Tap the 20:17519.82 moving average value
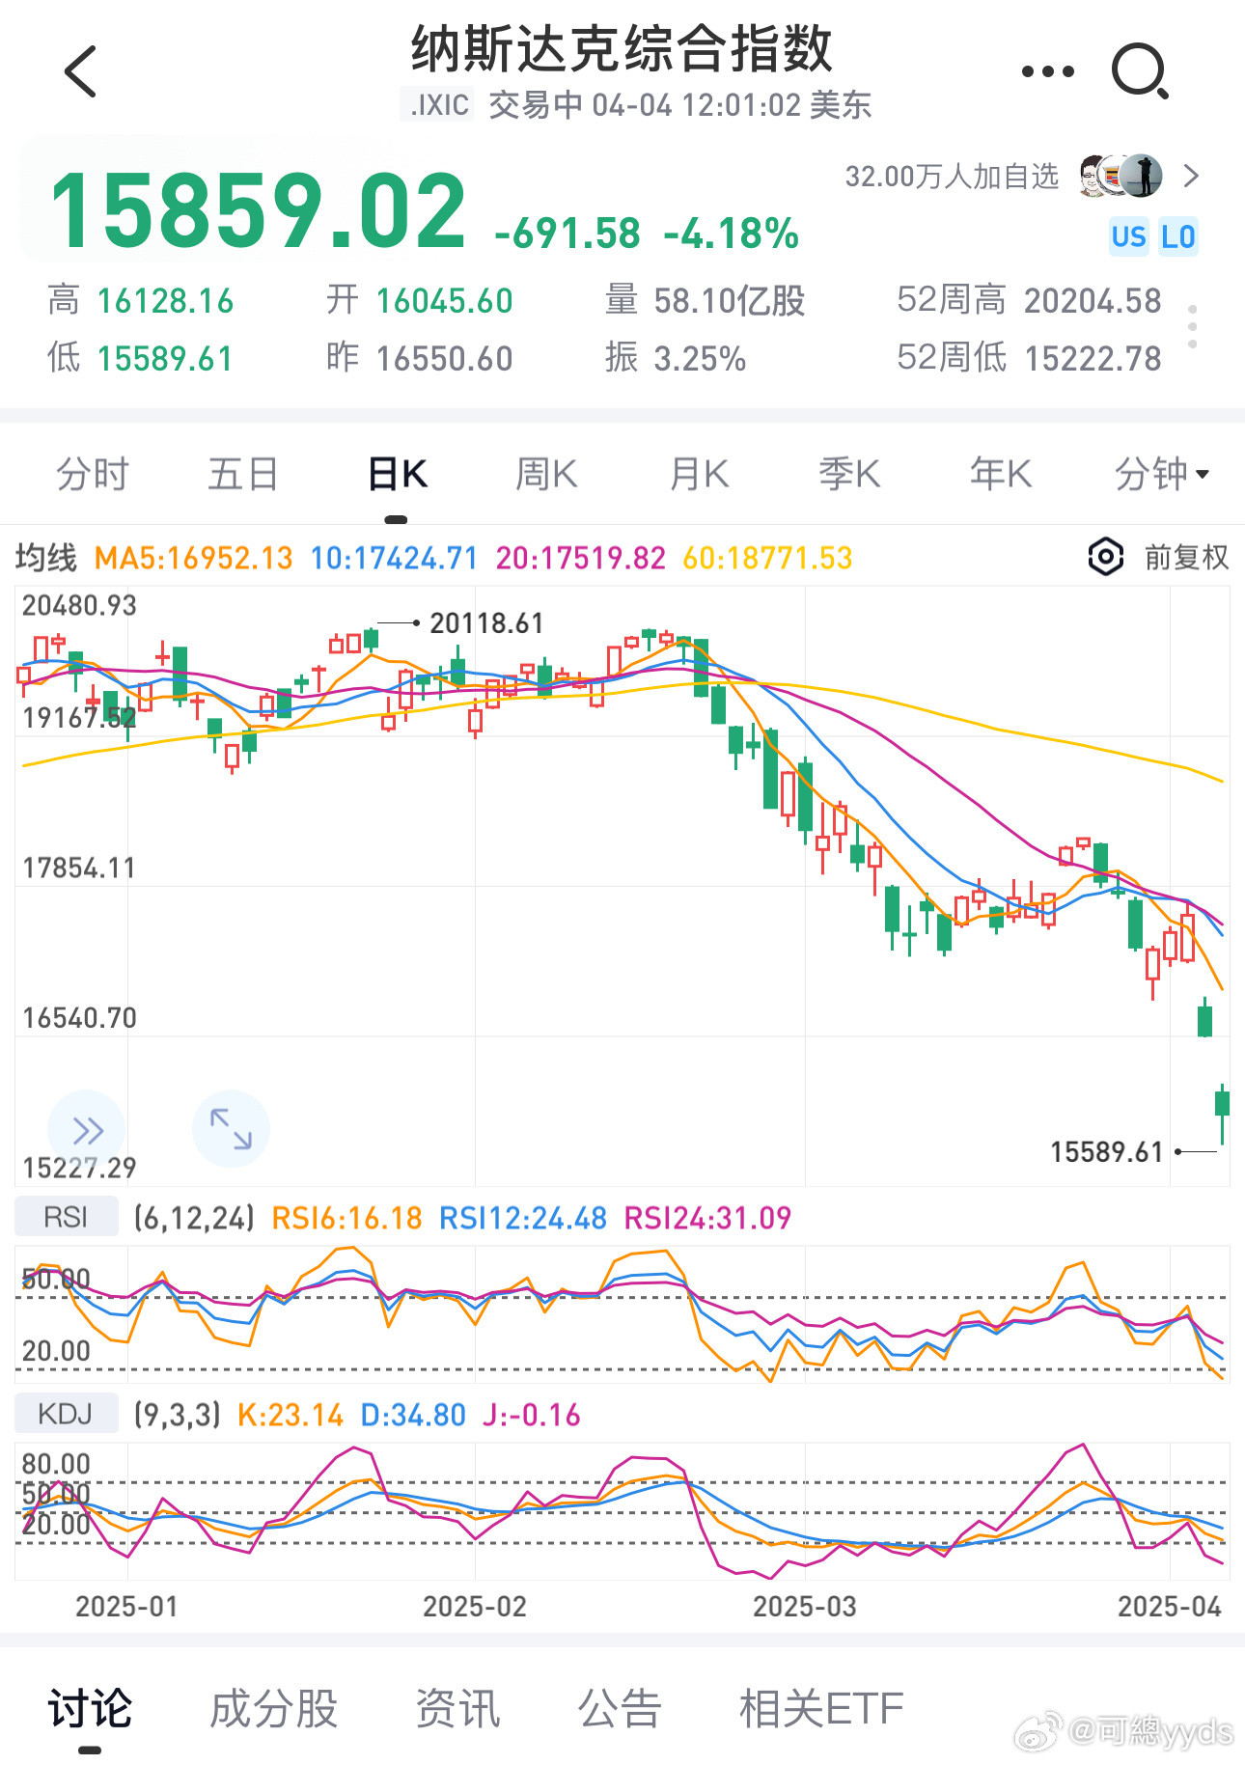The height and width of the screenshot is (1765, 1245). pos(581,558)
